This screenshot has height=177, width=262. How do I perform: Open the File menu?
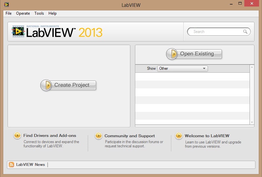point(9,13)
